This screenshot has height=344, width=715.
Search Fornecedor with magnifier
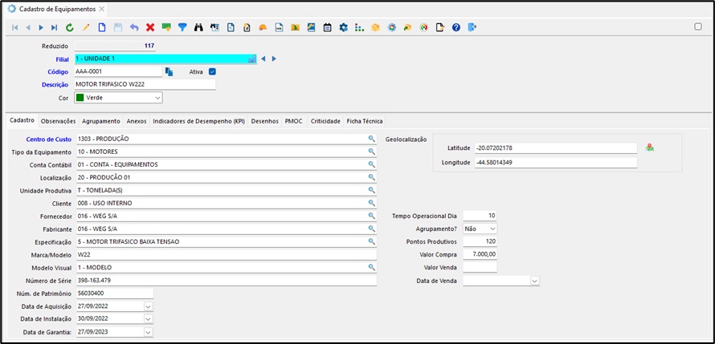(x=372, y=216)
